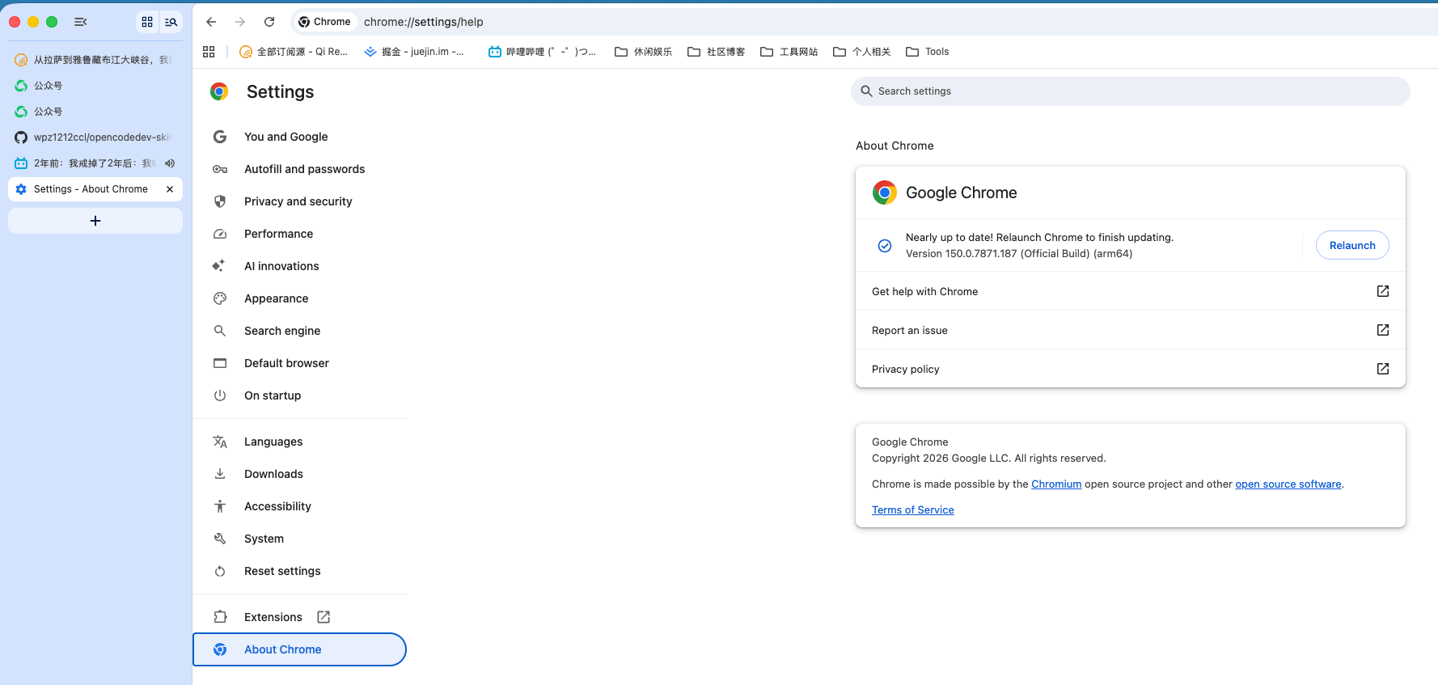Collapse the vertical tabs sidebar
The image size is (1438, 685).
[x=81, y=22]
